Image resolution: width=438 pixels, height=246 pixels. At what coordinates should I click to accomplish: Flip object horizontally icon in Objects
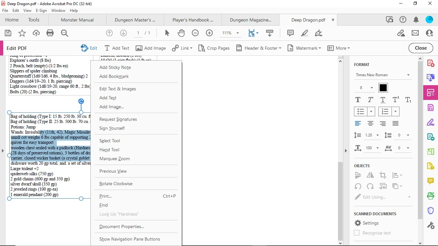[370, 175]
